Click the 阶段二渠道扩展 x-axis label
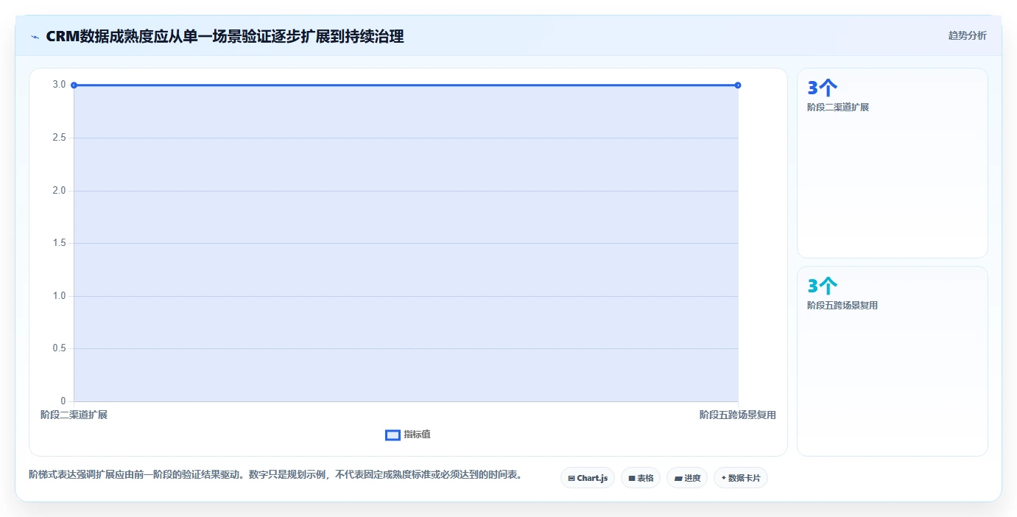1017x517 pixels. point(74,415)
